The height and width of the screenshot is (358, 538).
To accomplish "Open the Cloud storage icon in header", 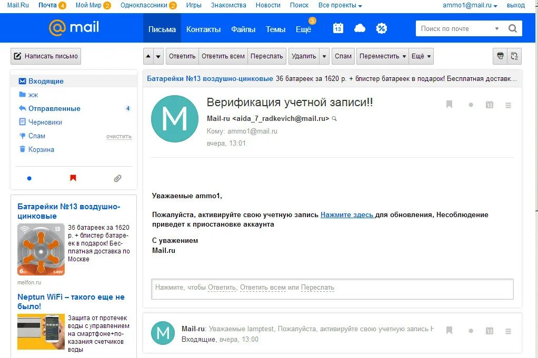I will (360, 28).
